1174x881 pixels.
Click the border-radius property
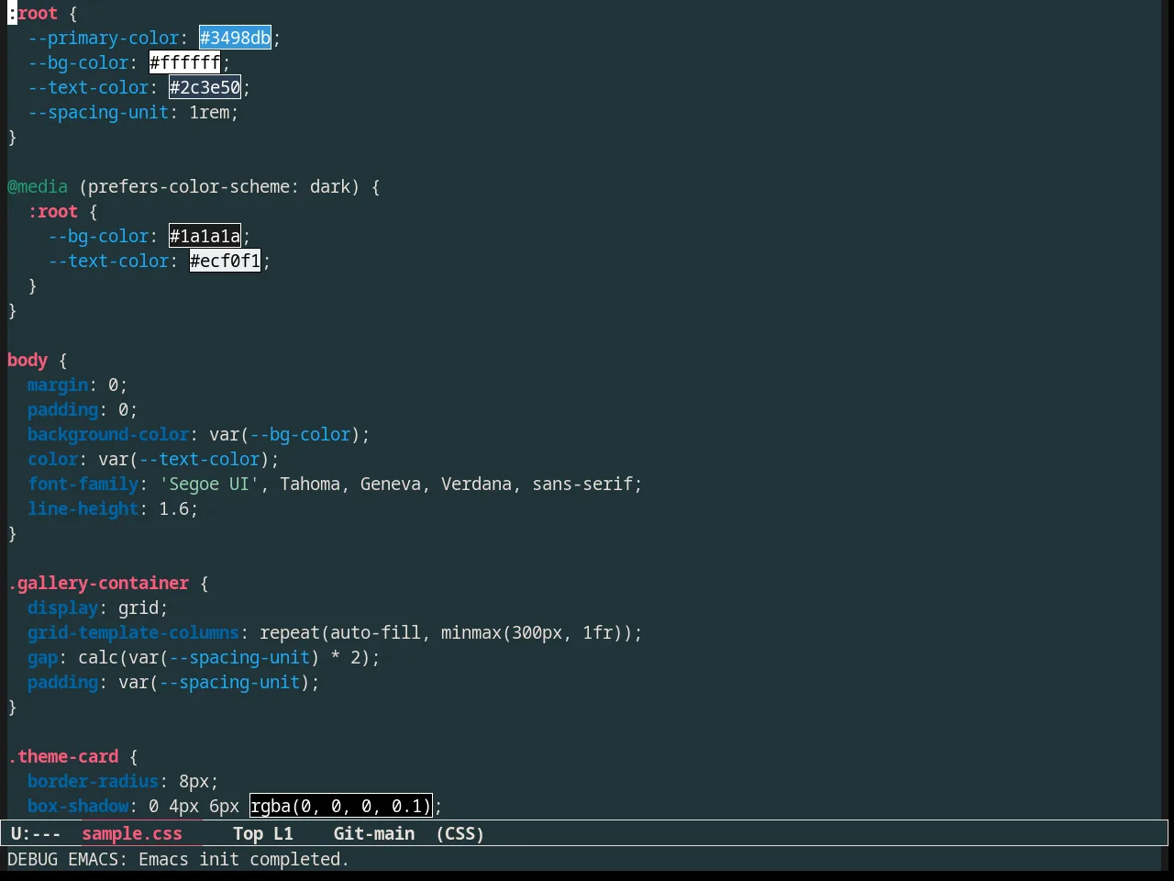(94, 781)
